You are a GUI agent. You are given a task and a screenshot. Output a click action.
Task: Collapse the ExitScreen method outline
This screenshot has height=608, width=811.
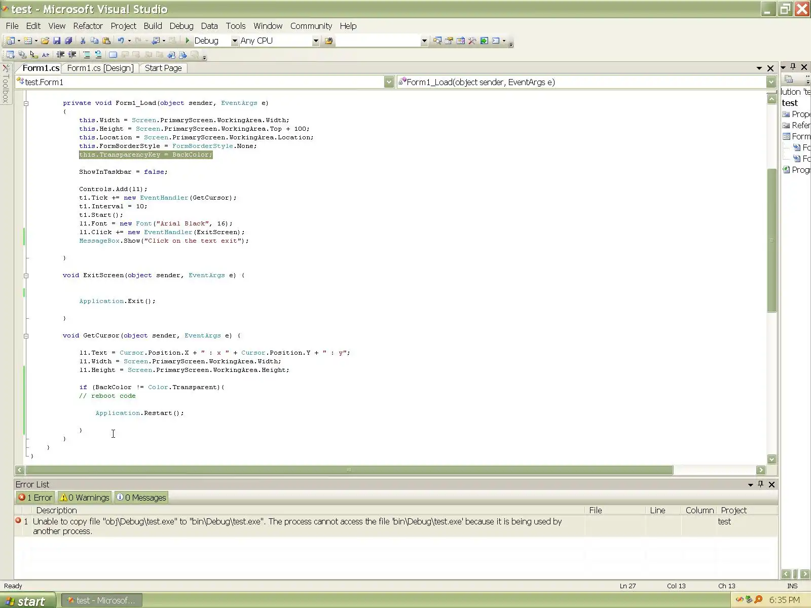point(26,276)
